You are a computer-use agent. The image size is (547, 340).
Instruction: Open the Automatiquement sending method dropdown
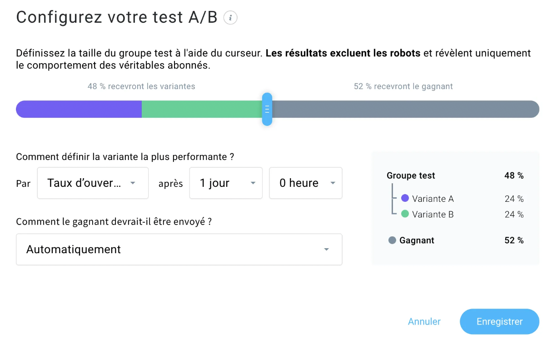pyautogui.click(x=179, y=249)
